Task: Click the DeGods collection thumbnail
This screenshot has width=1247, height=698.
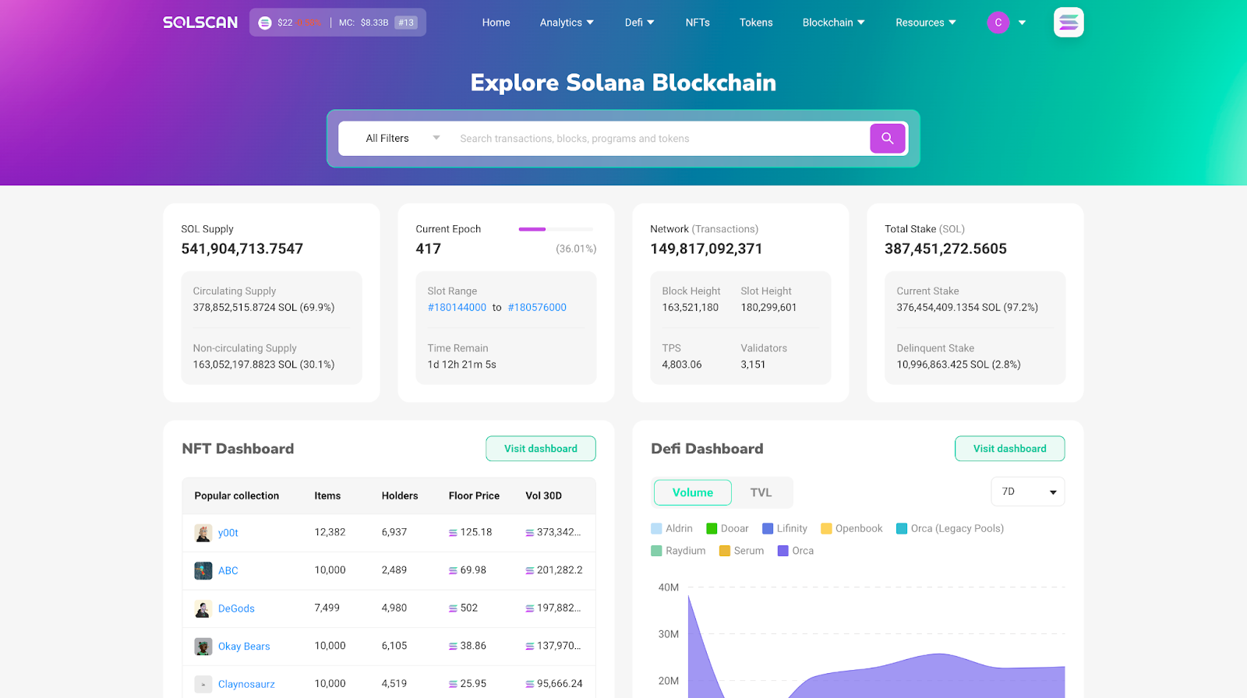Action: pyautogui.click(x=203, y=608)
